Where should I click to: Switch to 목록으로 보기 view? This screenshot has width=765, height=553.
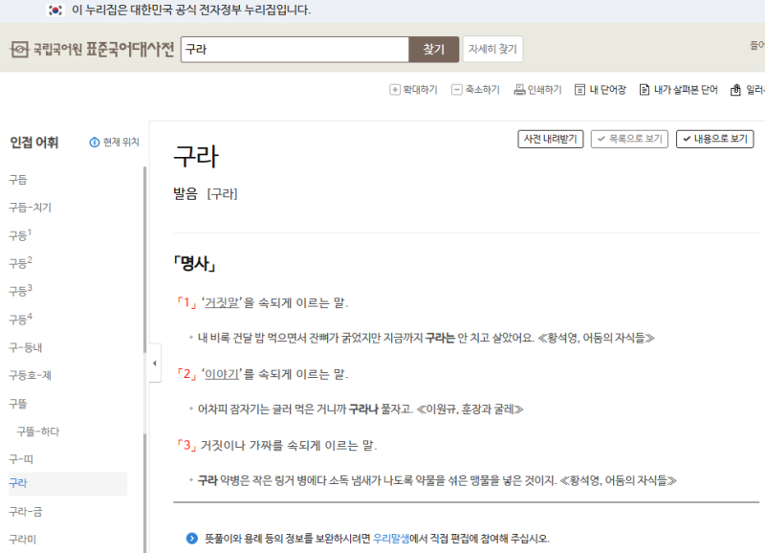coord(629,139)
